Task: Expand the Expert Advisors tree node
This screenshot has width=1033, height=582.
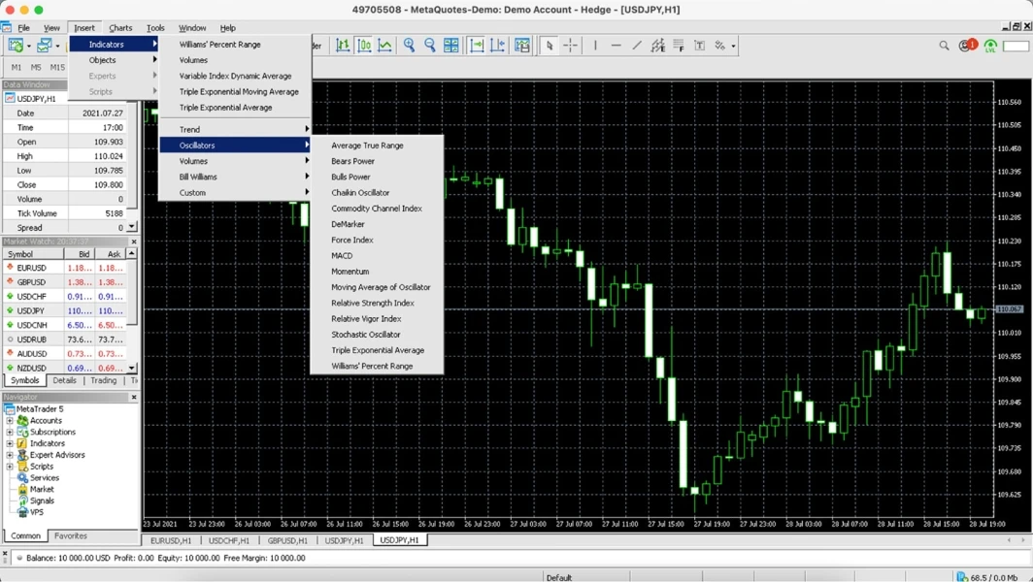Action: (10, 455)
